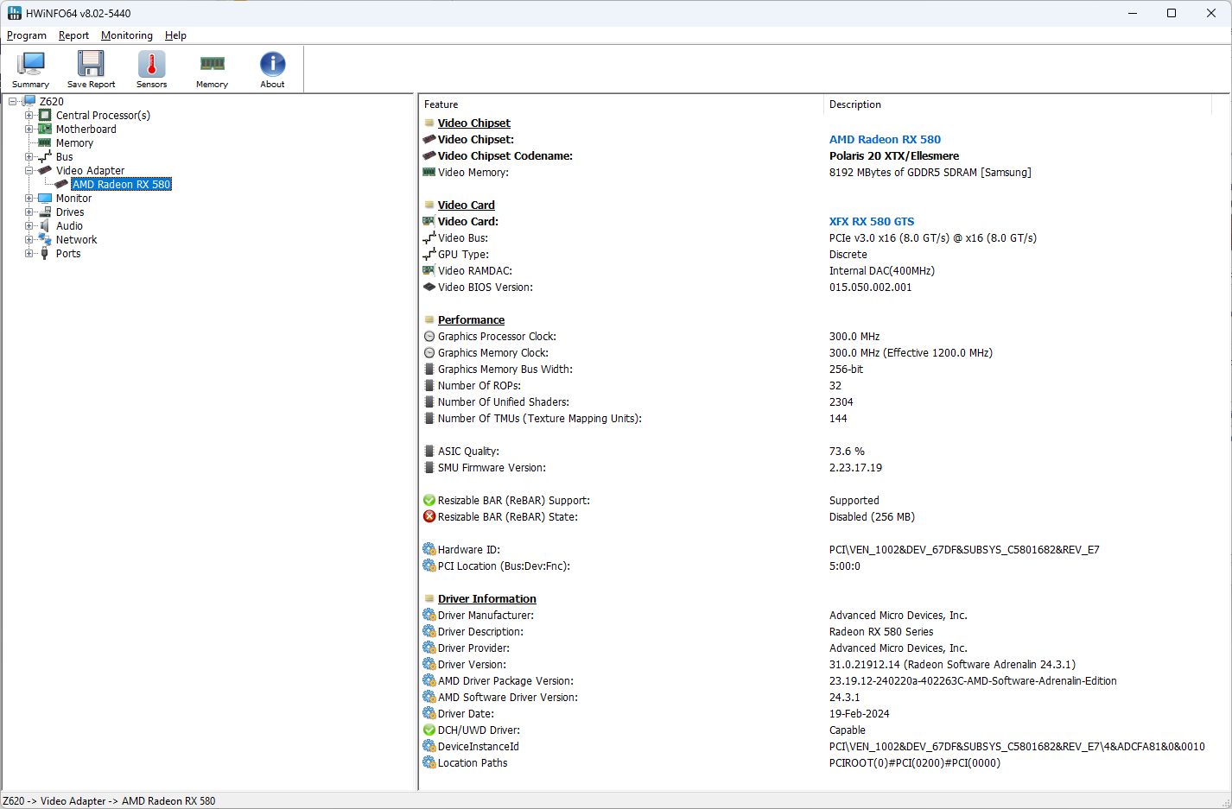The width and height of the screenshot is (1232, 809).
Task: Click the Disabled (256 MB) value
Action: click(872, 516)
